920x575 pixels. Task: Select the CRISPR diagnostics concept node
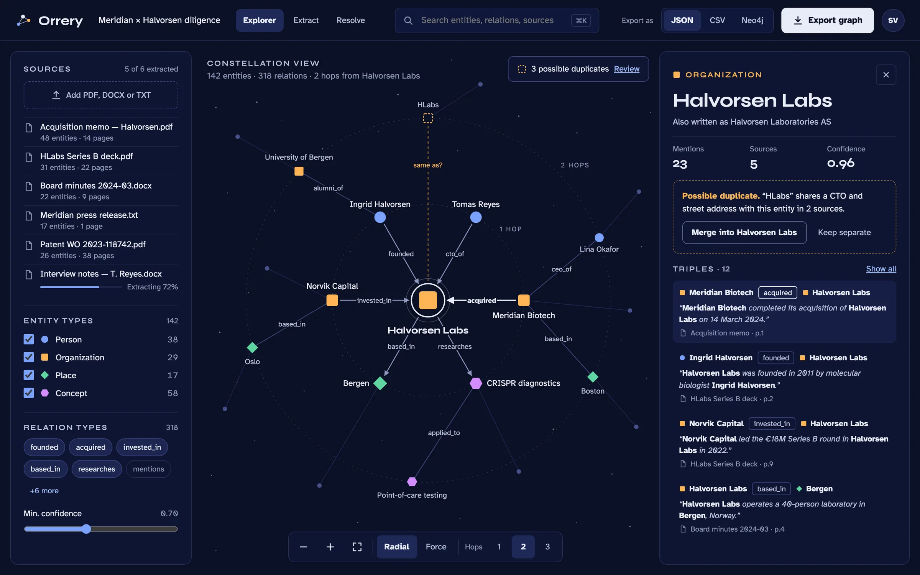point(476,383)
